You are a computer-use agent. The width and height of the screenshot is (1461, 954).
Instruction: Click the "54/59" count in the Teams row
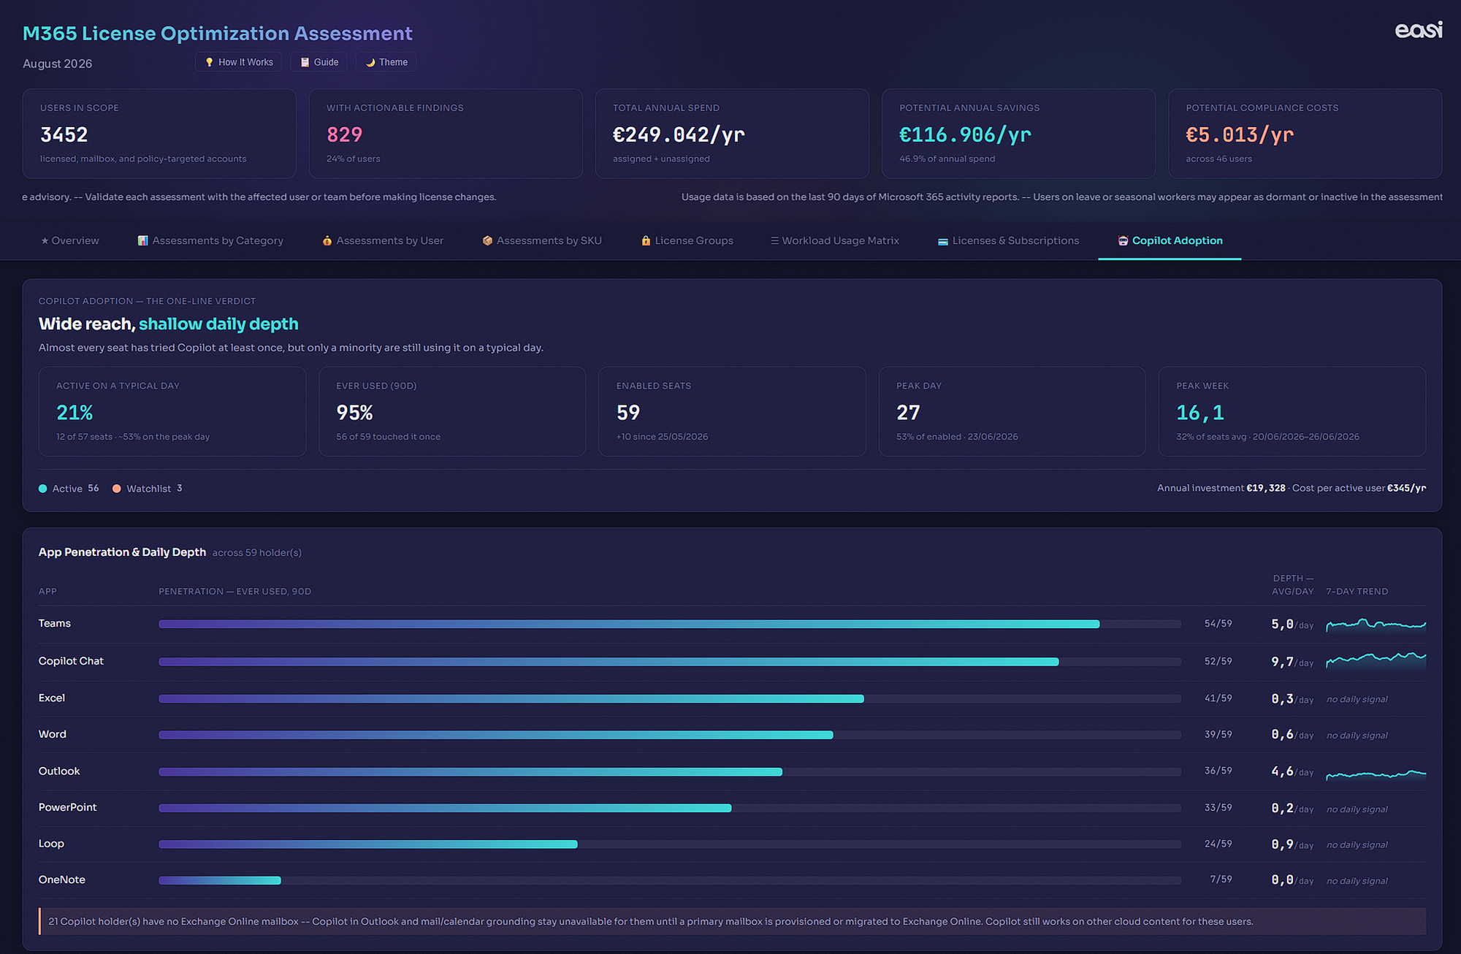[x=1218, y=624]
